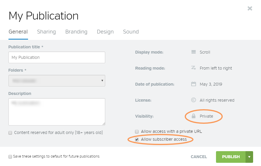This screenshot has height=166, width=261.
Task: Open the Branding tab
Action: coord(76,32)
